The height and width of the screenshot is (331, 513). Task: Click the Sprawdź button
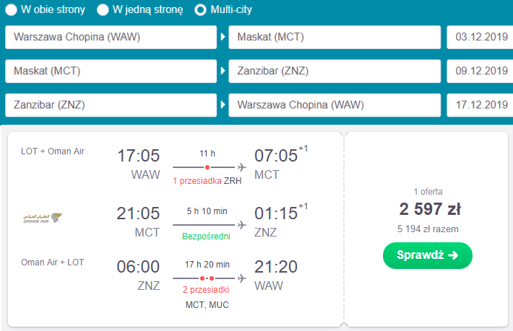coord(428,255)
